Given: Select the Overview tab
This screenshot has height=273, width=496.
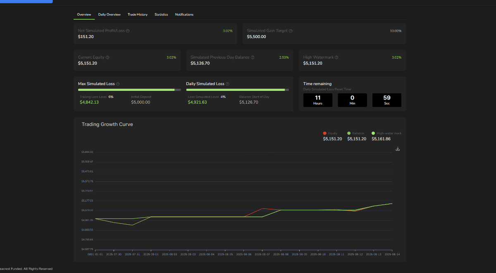Looking at the screenshot, I should click(x=84, y=14).
